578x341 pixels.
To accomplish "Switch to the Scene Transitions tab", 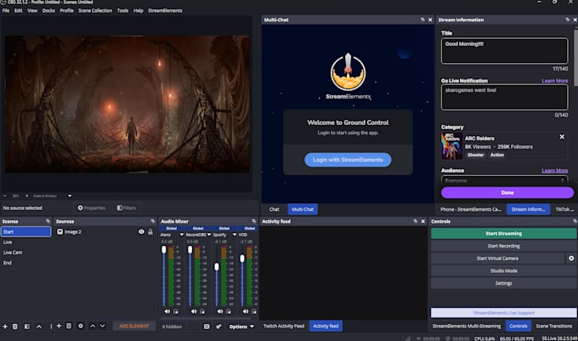I will pos(553,326).
